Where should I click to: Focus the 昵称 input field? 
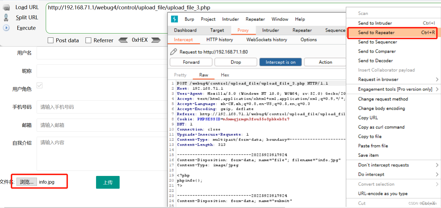[102, 71]
